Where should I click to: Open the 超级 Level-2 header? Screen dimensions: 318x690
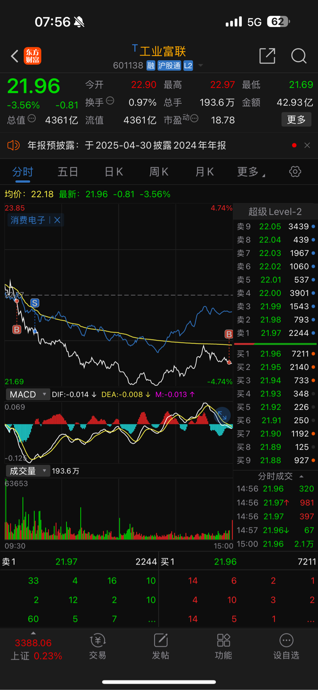[x=275, y=212]
